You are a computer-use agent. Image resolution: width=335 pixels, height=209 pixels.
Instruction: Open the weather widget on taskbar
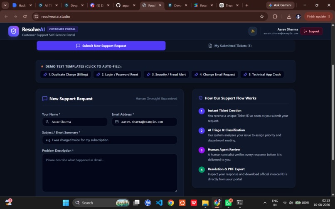pyautogui.click(x=9, y=202)
